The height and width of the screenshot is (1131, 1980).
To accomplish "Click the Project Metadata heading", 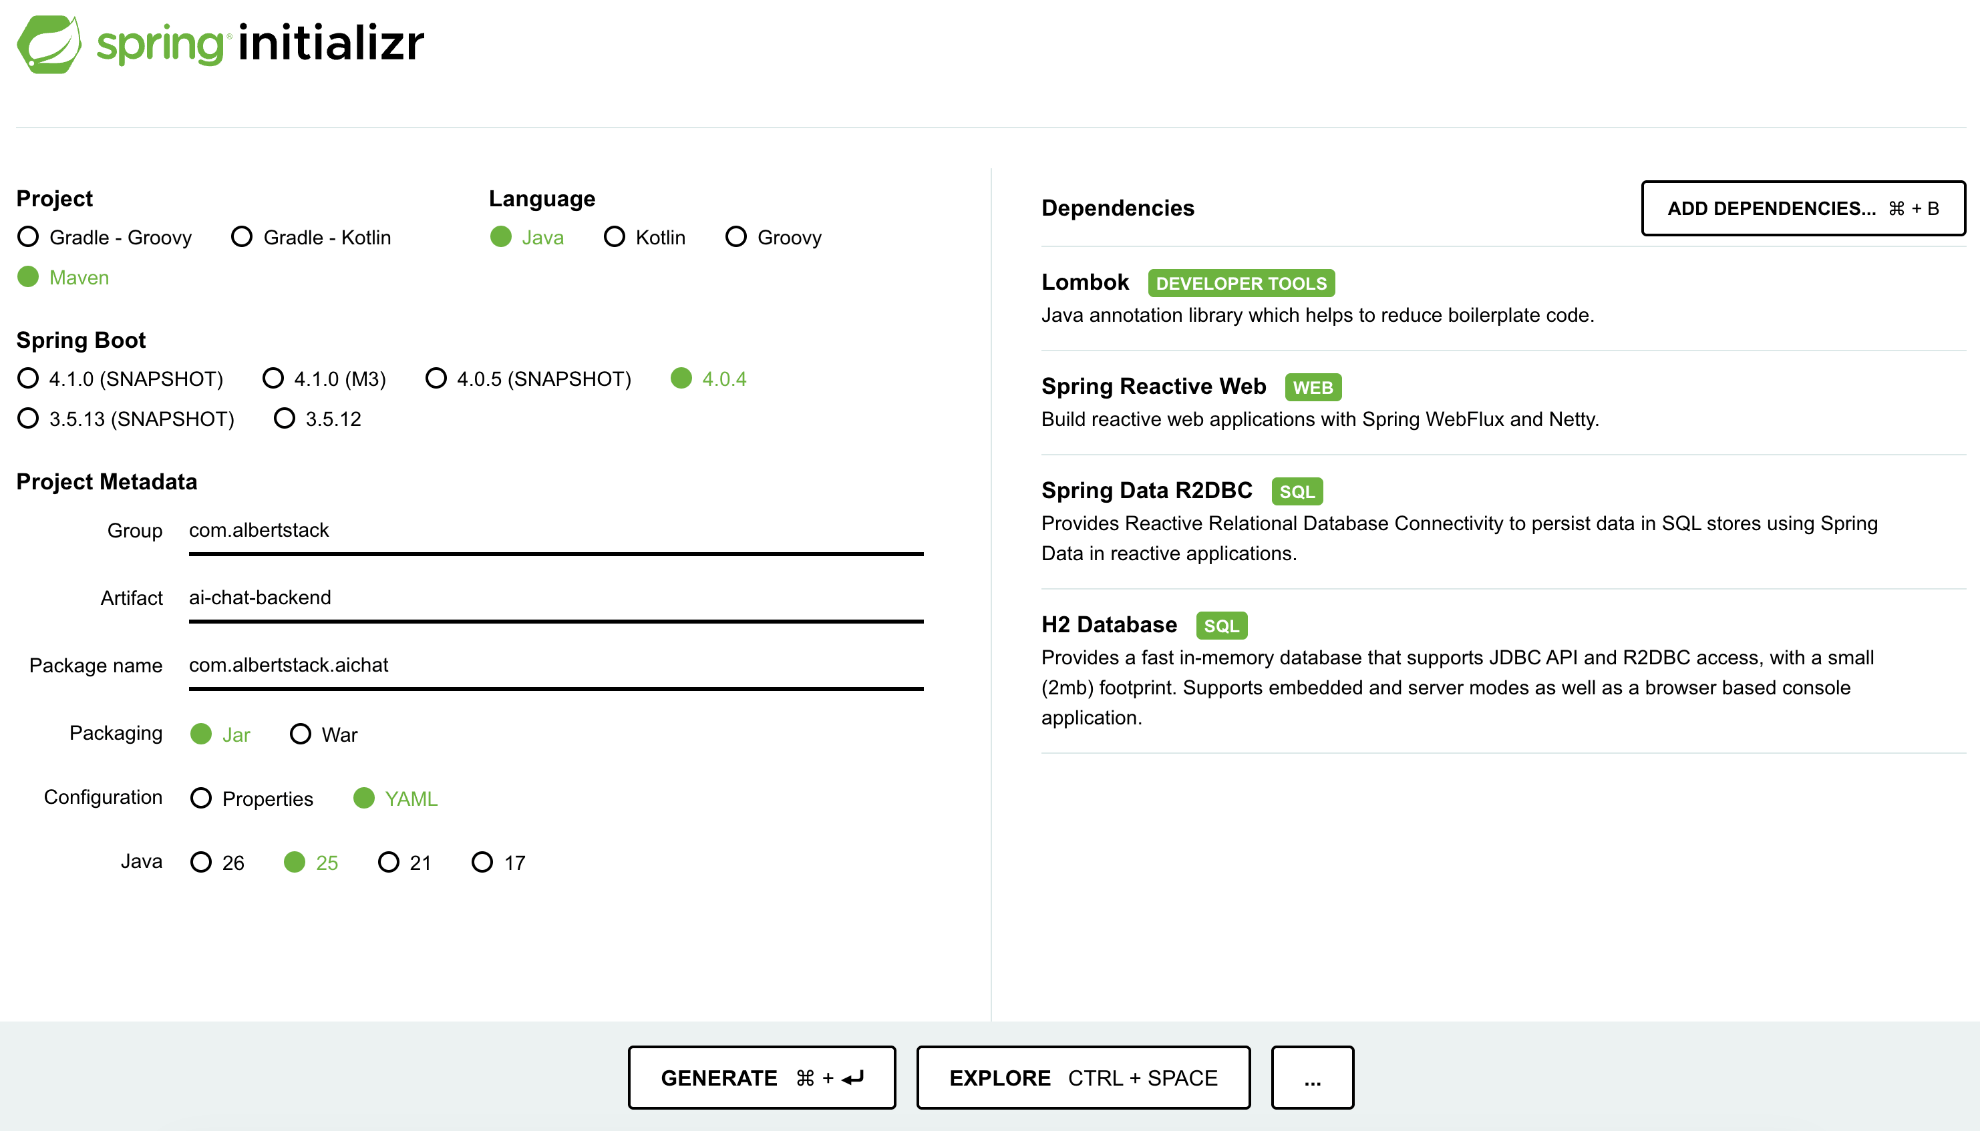I will (x=106, y=481).
